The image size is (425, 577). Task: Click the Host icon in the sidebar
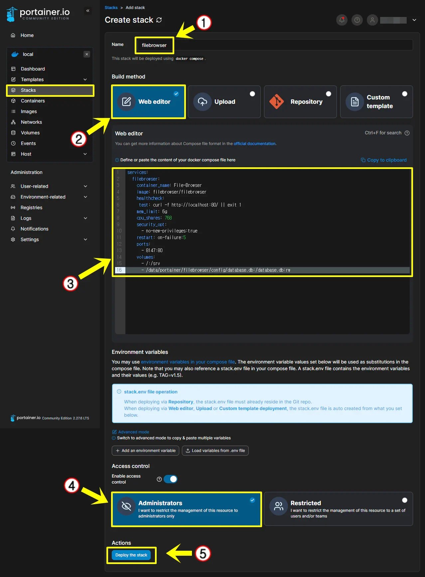pyautogui.click(x=13, y=154)
